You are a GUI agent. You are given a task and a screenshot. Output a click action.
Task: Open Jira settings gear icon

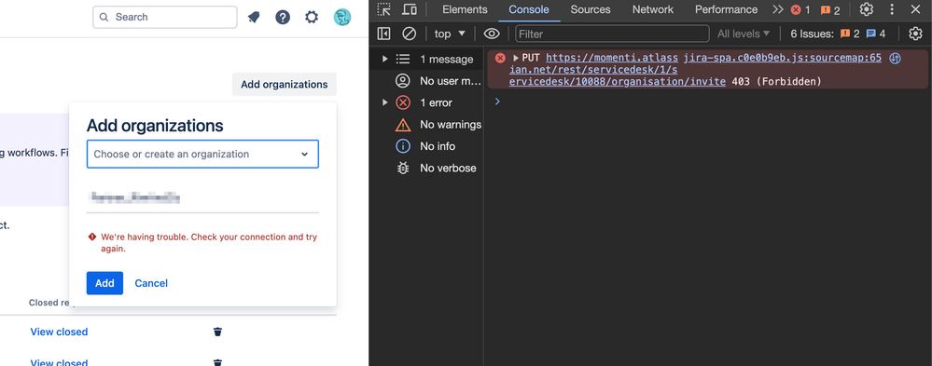(312, 17)
